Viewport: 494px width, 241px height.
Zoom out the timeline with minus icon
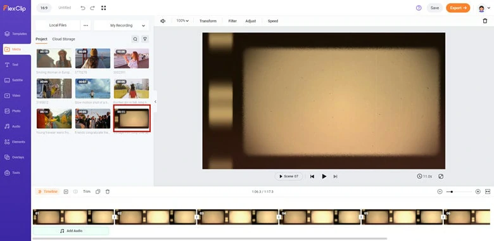[x=440, y=192]
